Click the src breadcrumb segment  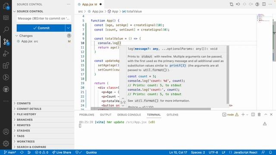coord(81,12)
